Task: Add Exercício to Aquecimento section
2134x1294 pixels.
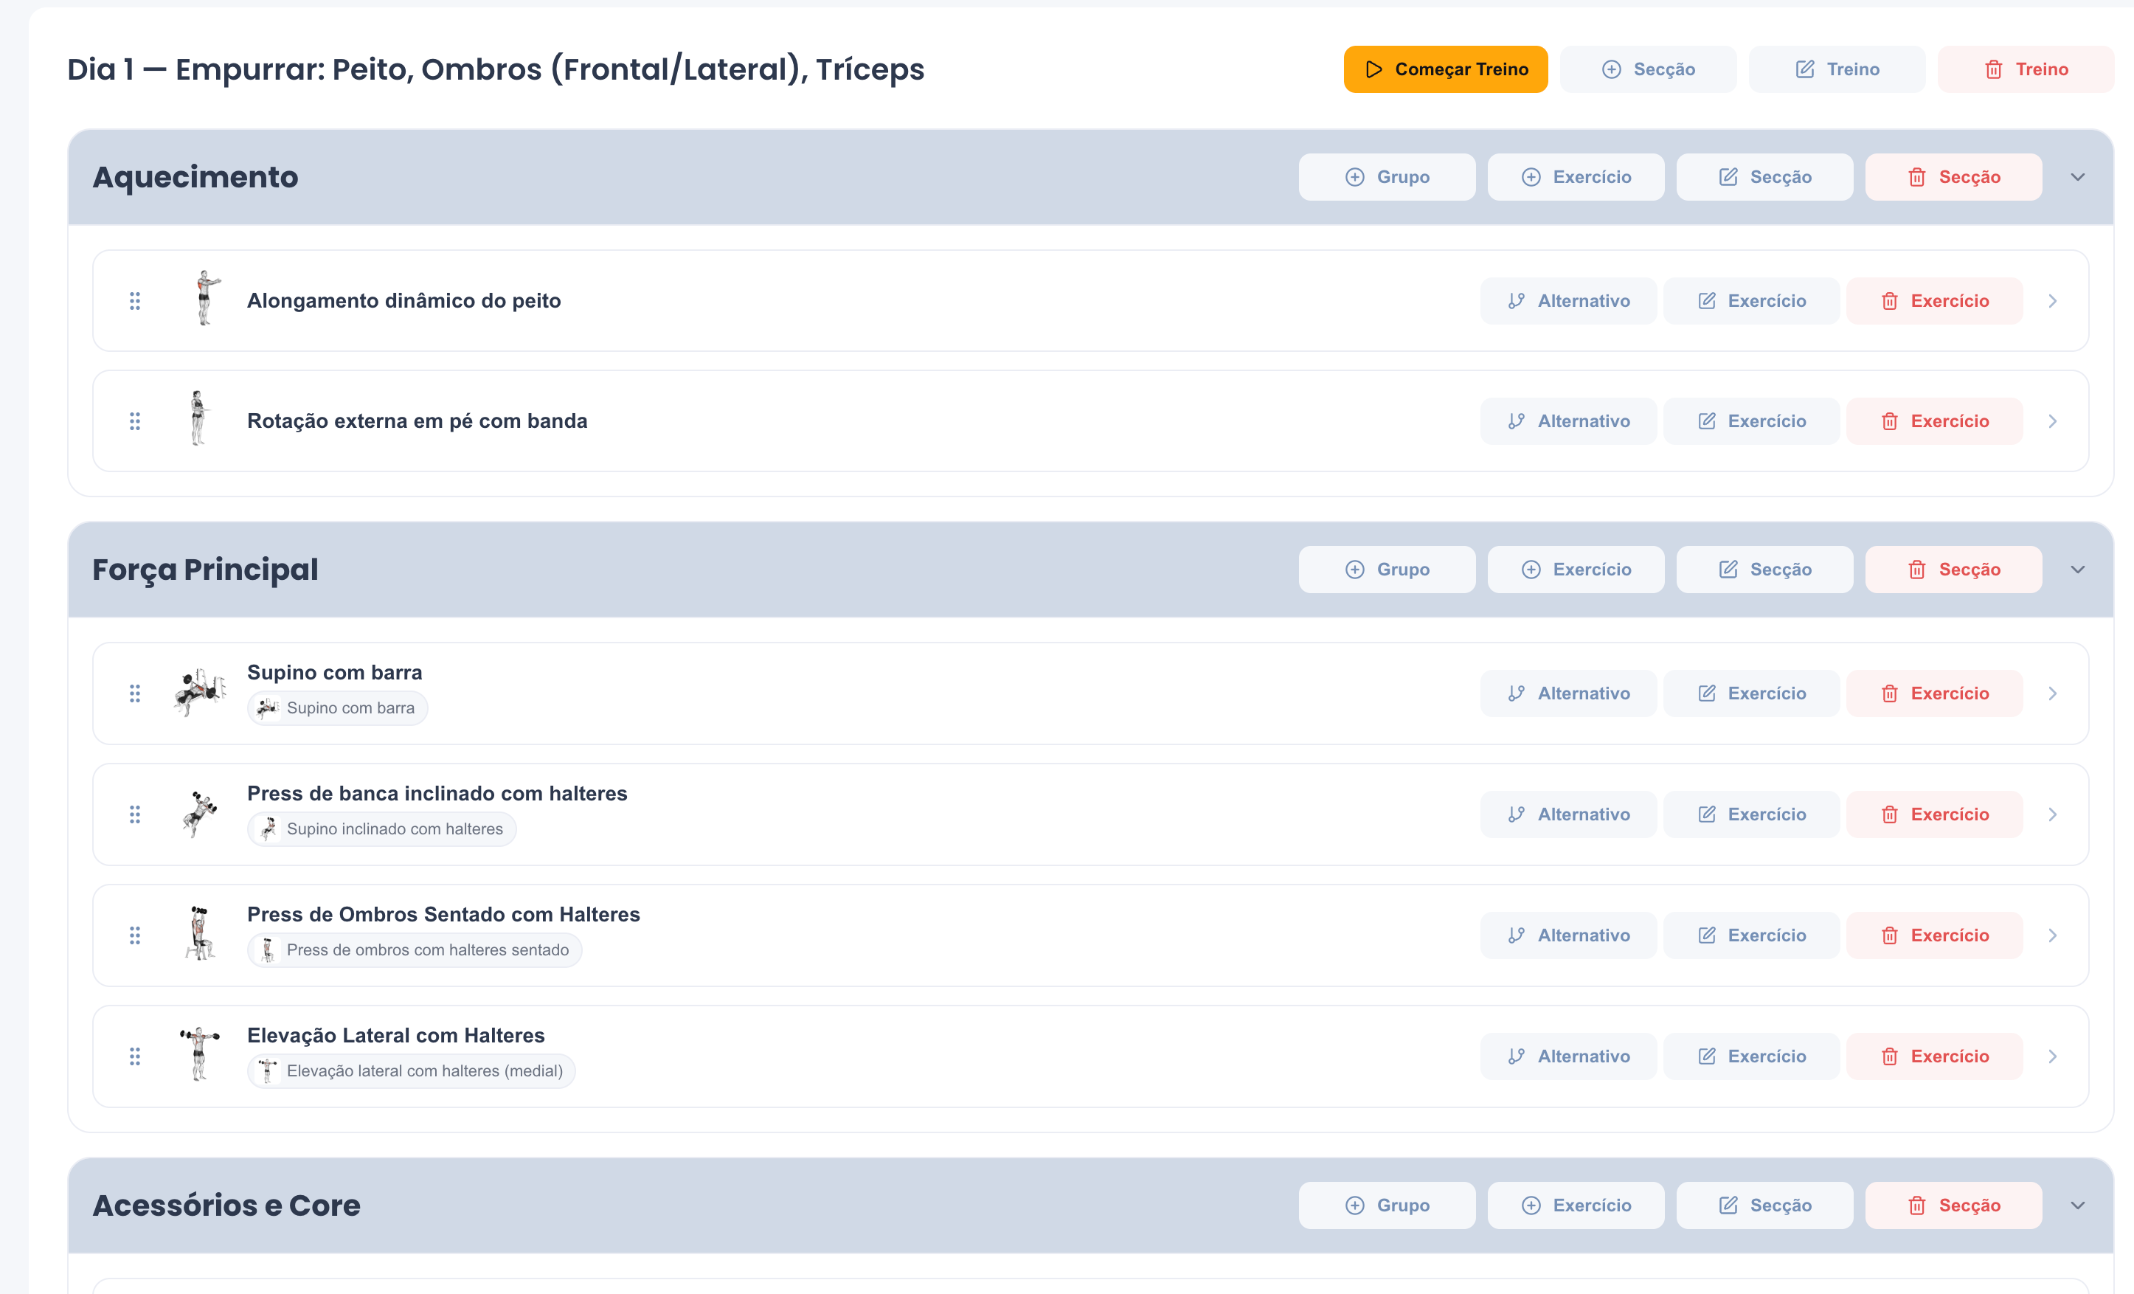Action: (x=1576, y=177)
